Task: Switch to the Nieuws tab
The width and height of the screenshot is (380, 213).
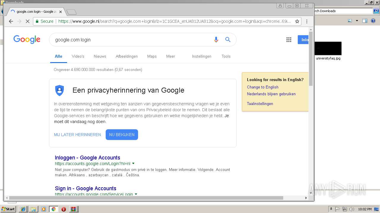Action: (x=100, y=56)
